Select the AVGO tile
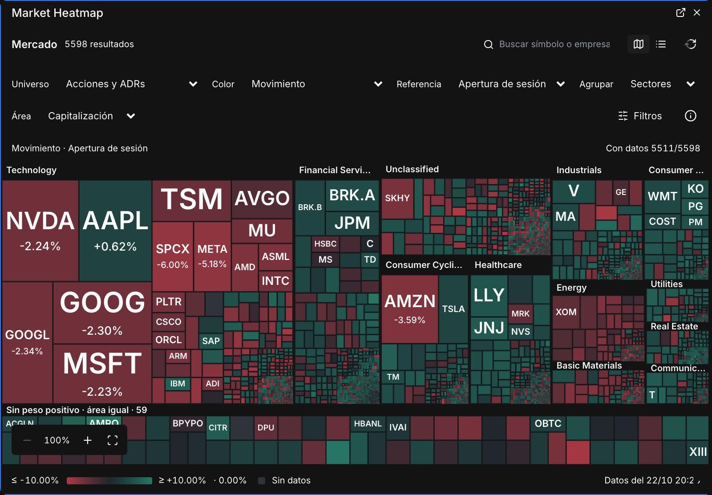 point(262,199)
